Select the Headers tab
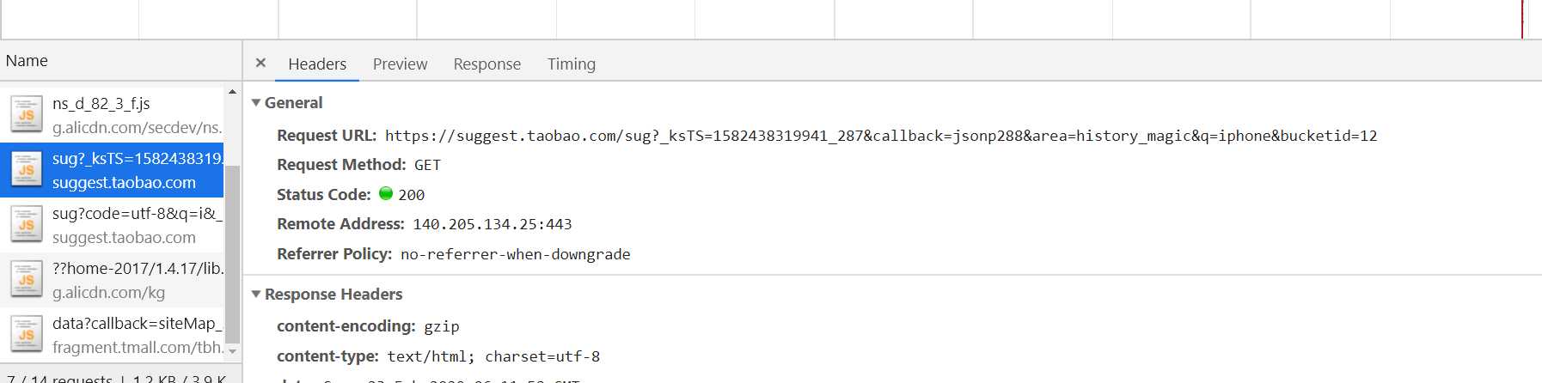This screenshot has height=383, width=1542. tap(317, 64)
